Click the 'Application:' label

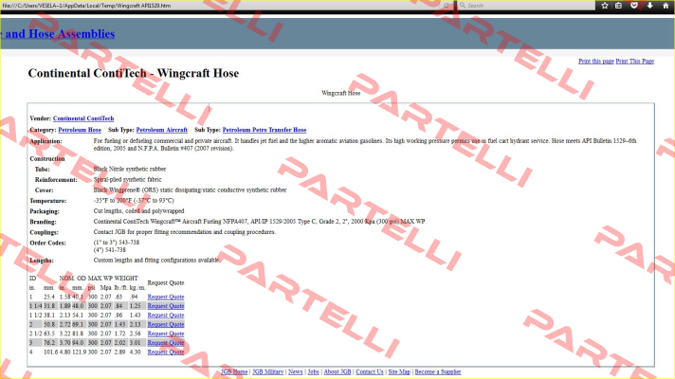46,141
